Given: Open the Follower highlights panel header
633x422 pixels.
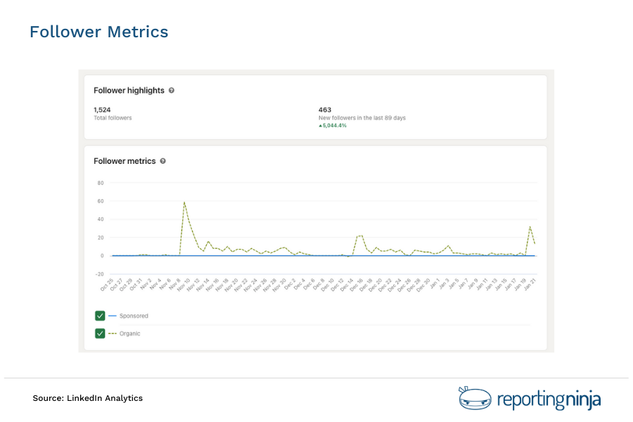Looking at the screenshot, I should [129, 90].
